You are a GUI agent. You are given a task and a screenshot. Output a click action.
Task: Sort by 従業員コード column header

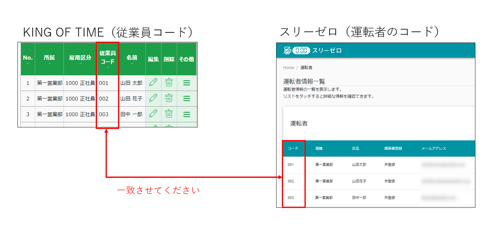108,59
